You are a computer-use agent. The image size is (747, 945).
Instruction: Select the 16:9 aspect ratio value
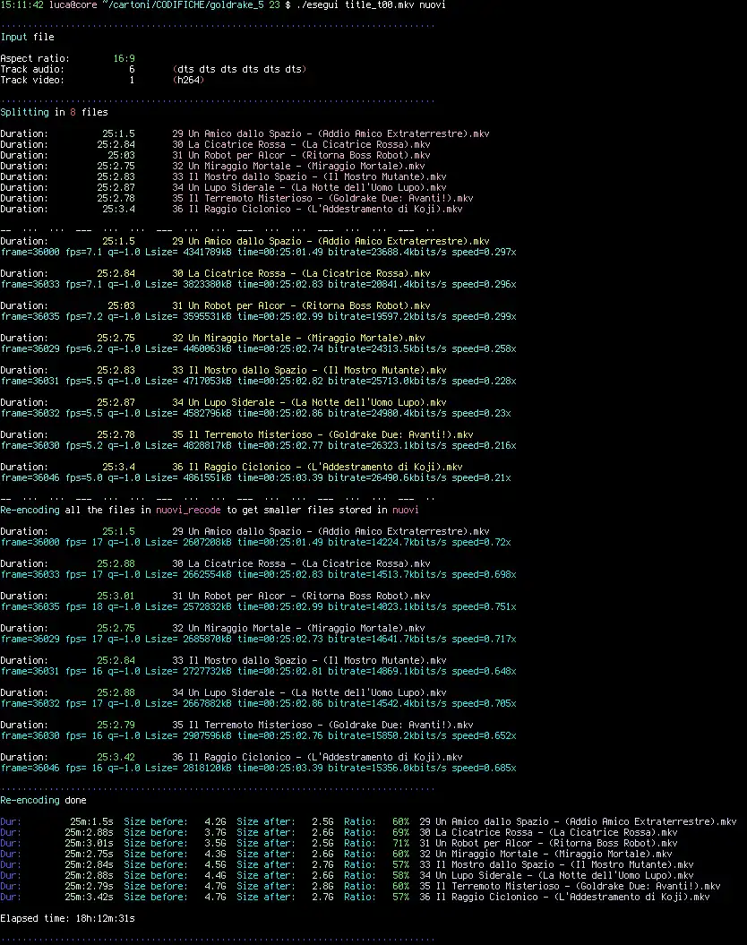point(124,58)
